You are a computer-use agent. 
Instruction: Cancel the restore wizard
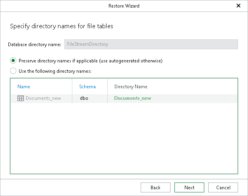click(x=223, y=188)
